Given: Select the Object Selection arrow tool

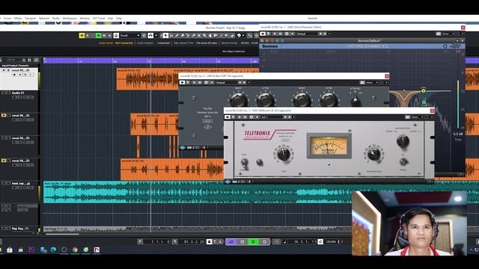Looking at the screenshot, I should click(165, 36).
